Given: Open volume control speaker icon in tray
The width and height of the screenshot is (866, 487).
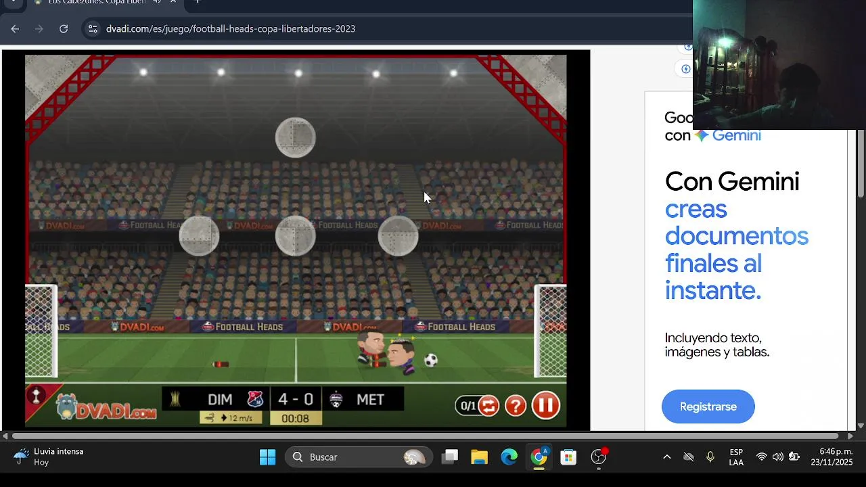Looking at the screenshot, I should coord(778,457).
